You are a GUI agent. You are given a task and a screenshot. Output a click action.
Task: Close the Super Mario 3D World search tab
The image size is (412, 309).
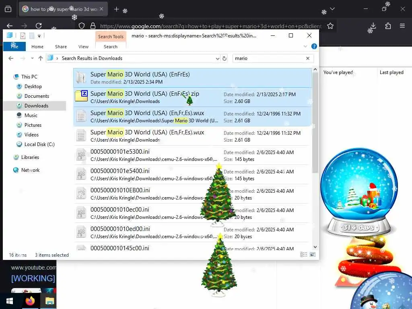(x=101, y=9)
